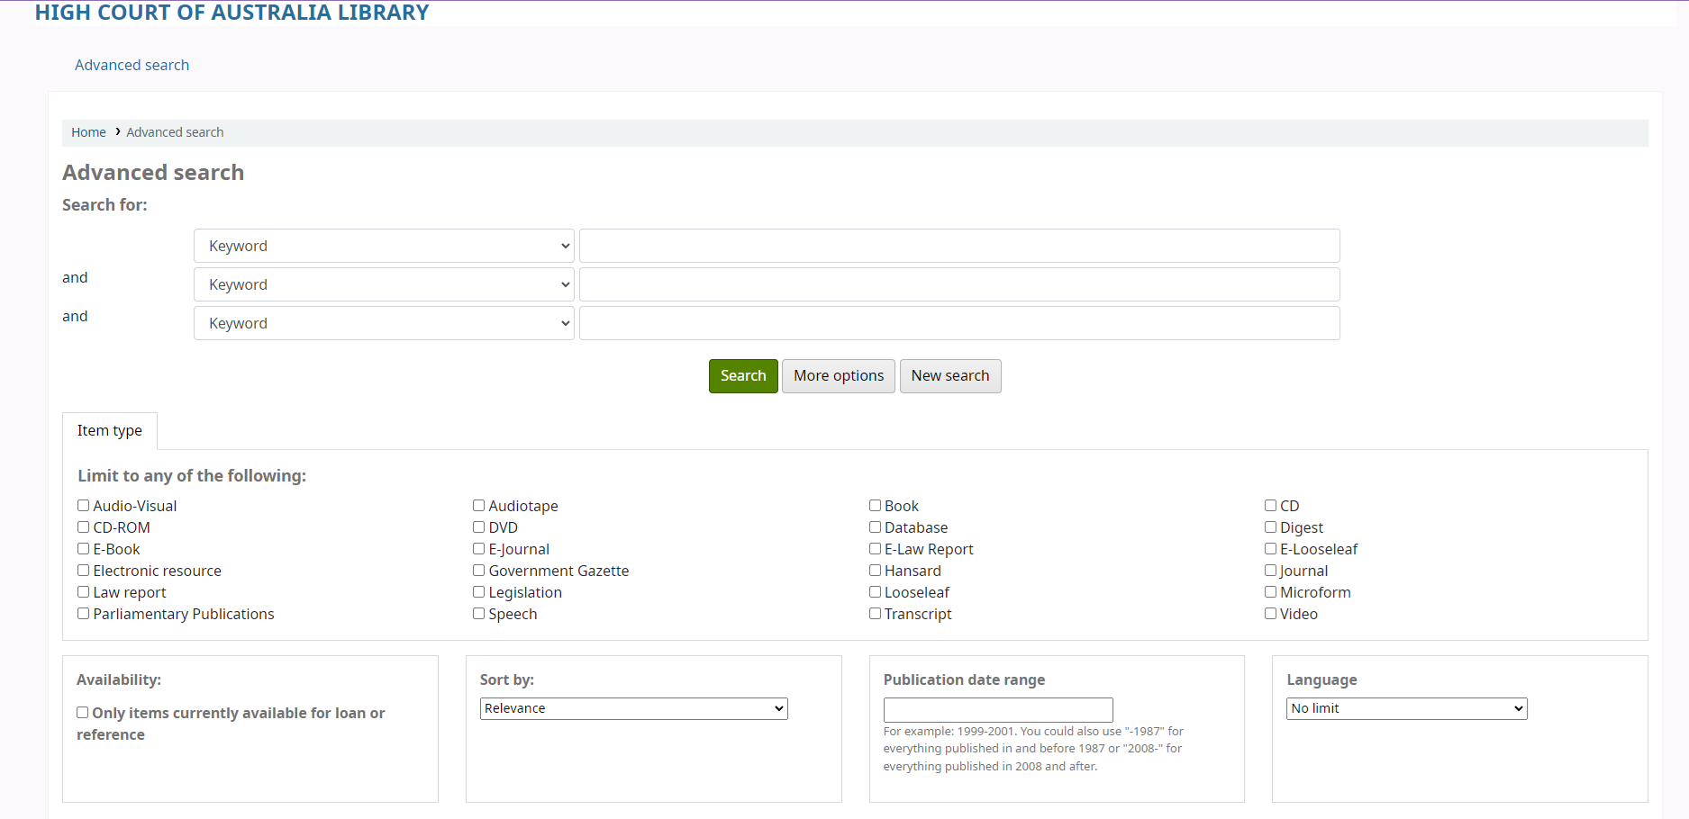Viewport: 1689px width, 819px height.
Task: Open the third row Keyword dropdown
Action: tap(384, 323)
